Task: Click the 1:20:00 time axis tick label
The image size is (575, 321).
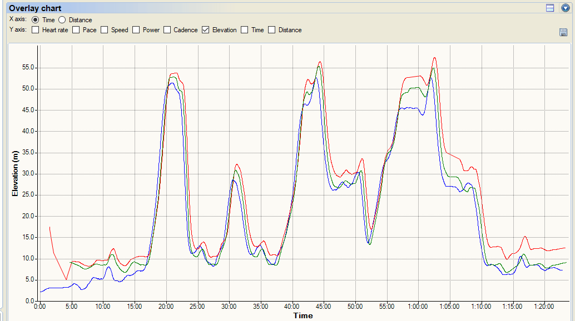Action: tap(544, 307)
